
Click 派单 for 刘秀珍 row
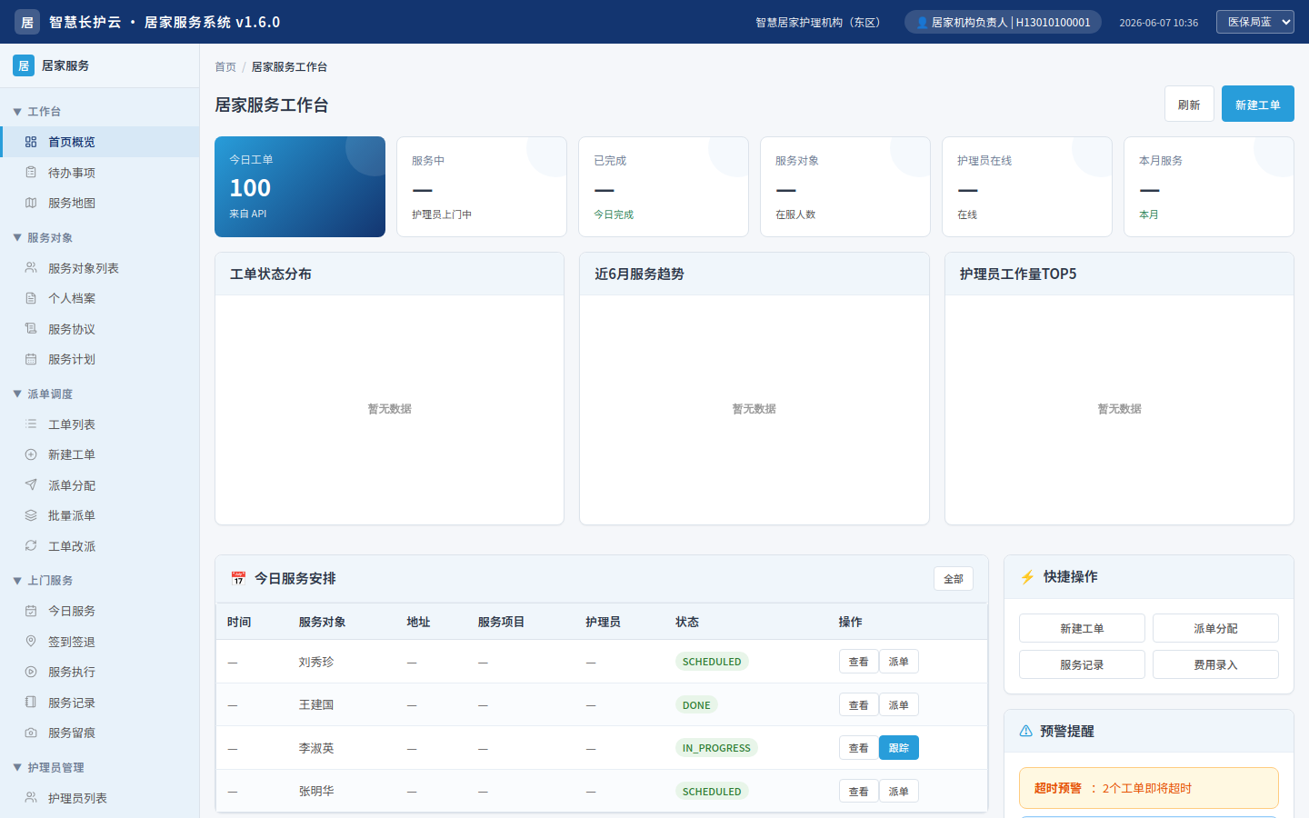click(x=898, y=662)
